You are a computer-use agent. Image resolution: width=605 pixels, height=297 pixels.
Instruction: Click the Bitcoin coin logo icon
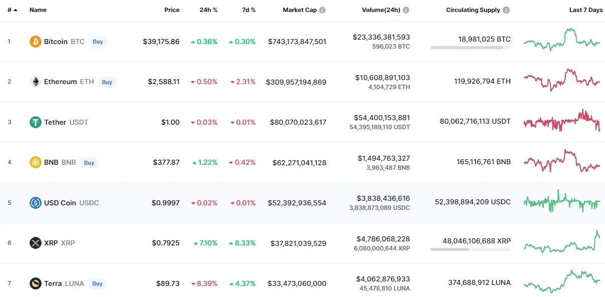tap(35, 42)
